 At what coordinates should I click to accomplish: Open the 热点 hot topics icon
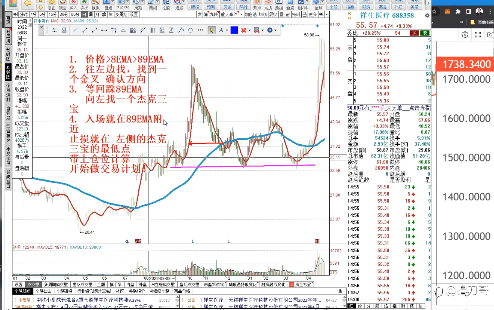(257, 5)
